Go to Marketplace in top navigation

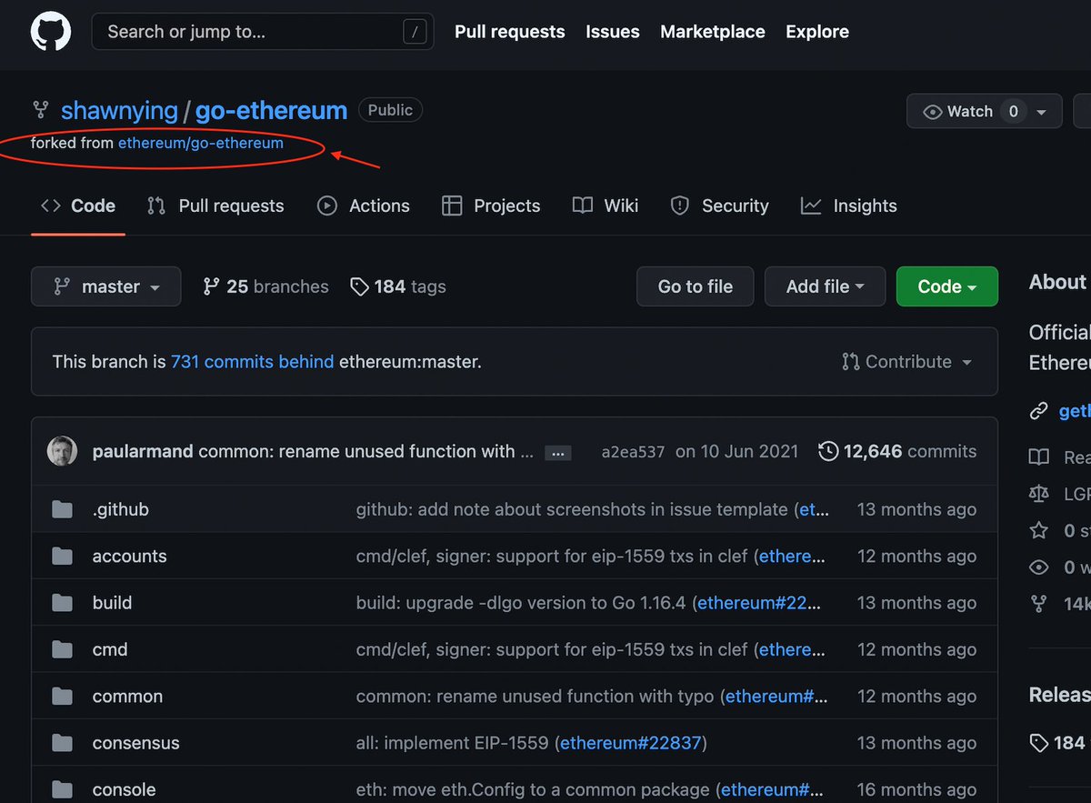[713, 32]
